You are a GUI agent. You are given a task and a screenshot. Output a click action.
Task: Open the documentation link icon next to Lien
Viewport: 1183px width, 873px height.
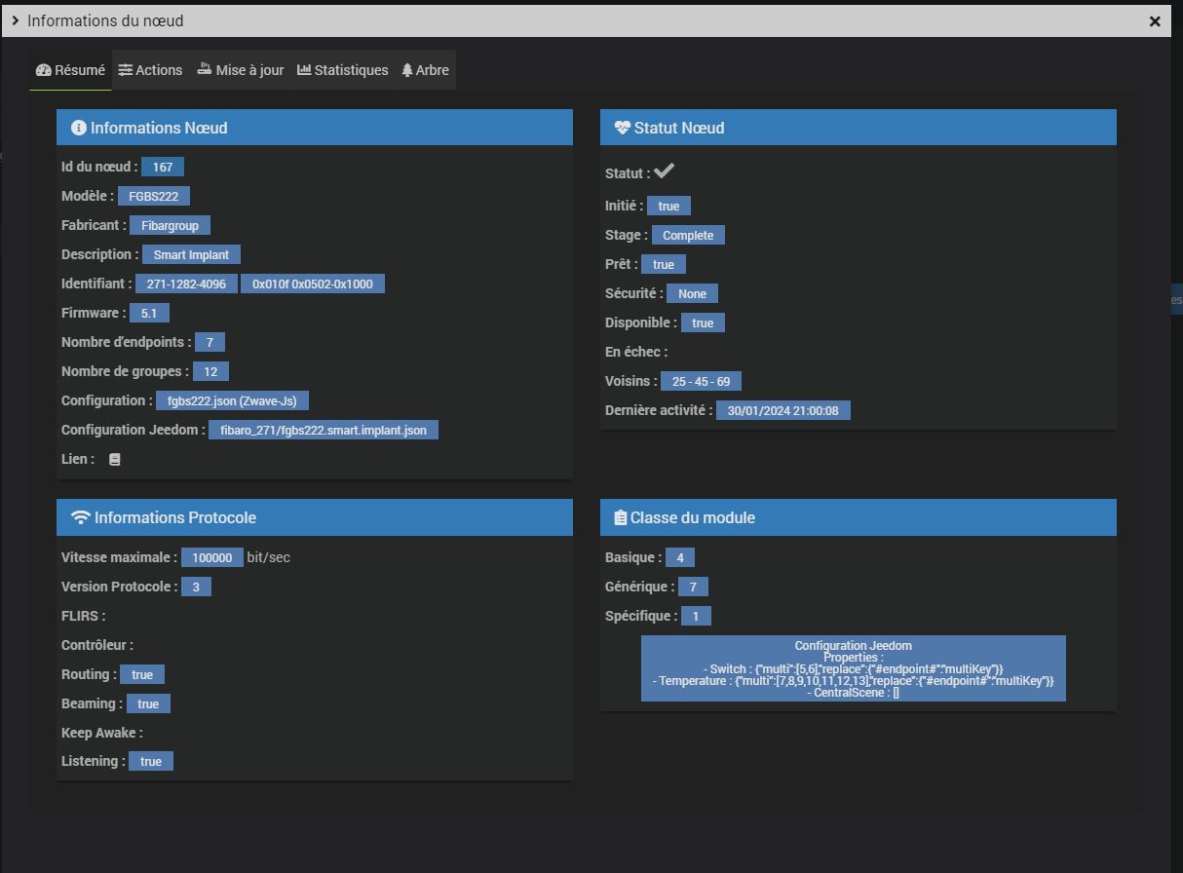click(x=114, y=459)
